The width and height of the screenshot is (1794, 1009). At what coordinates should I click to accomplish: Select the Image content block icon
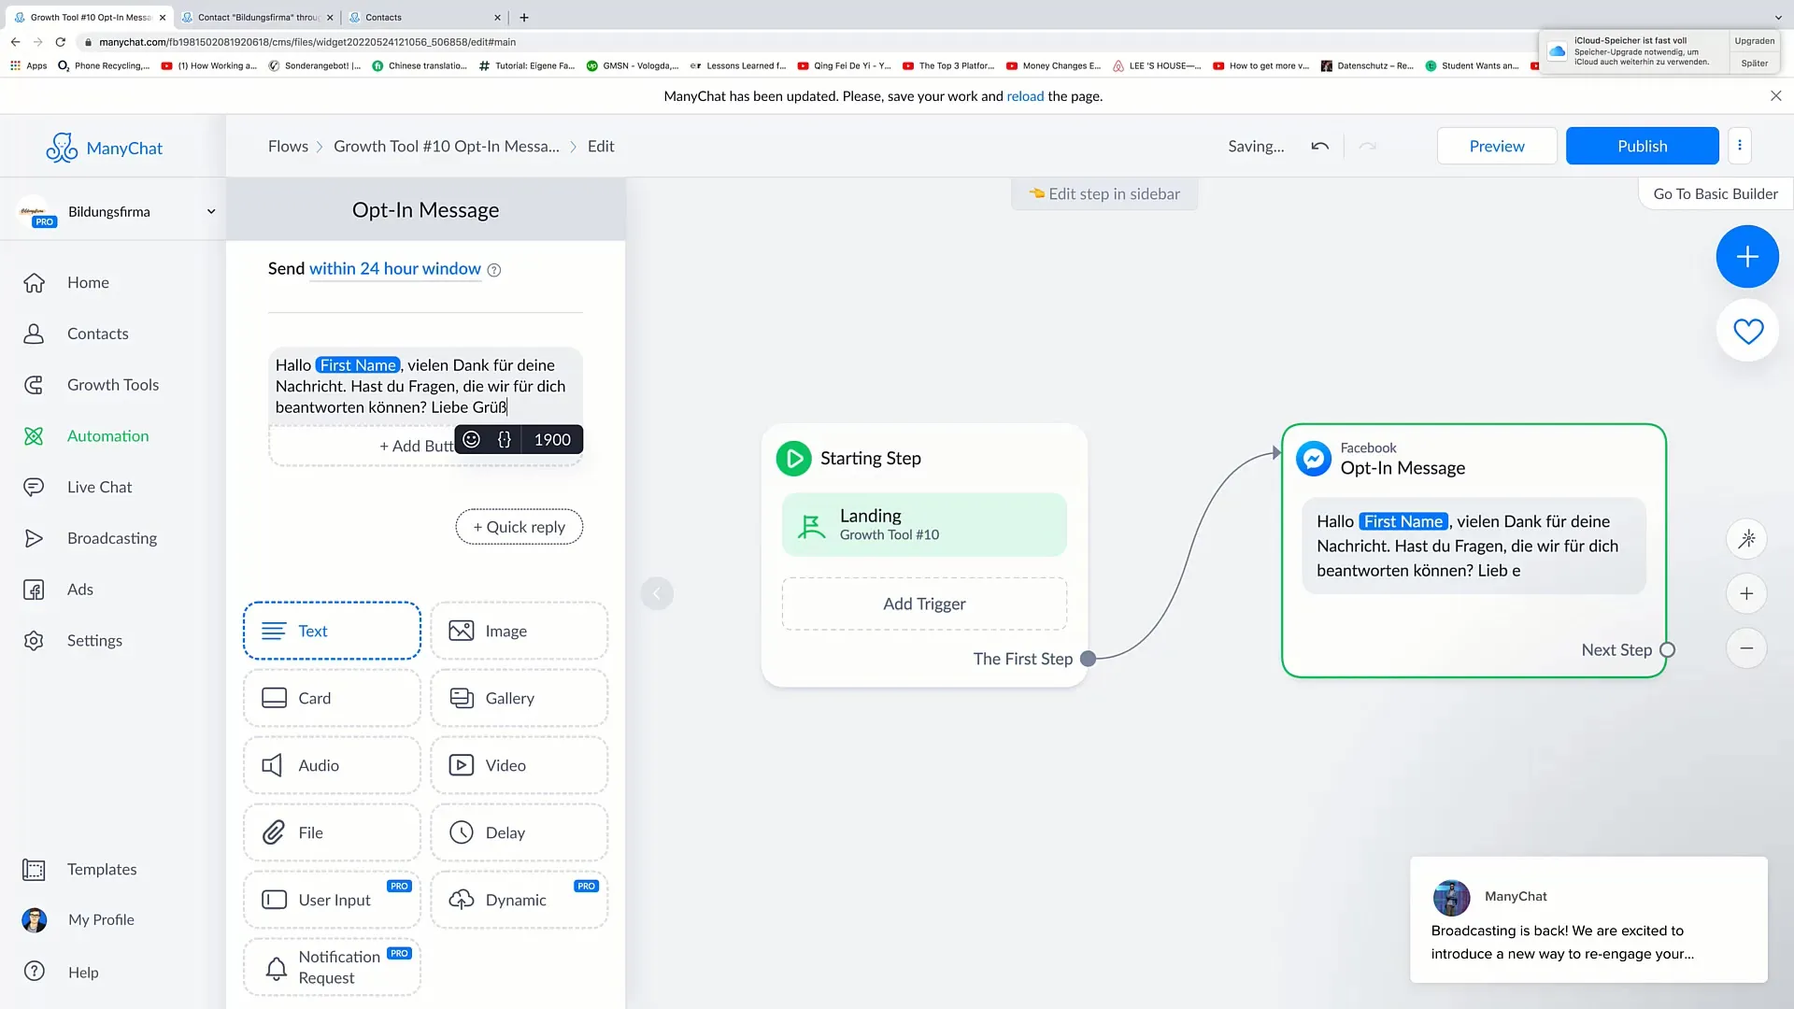(x=460, y=630)
